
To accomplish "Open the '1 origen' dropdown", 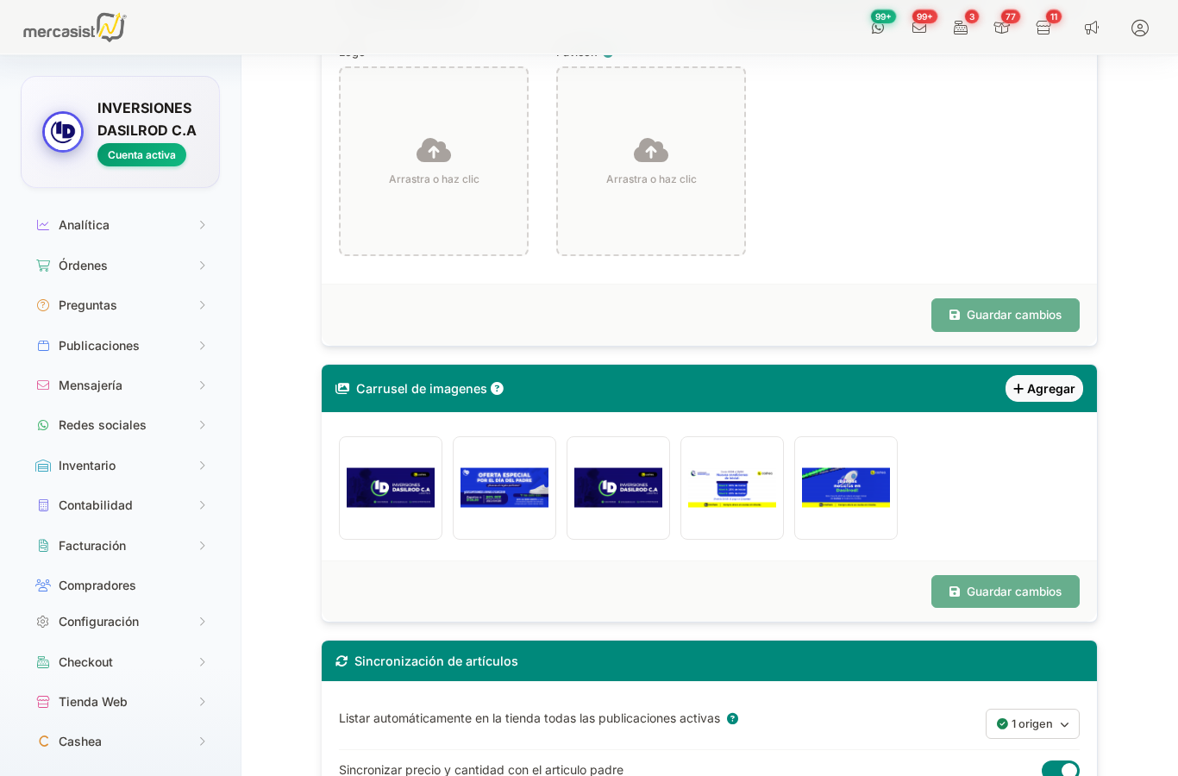I will (1032, 724).
